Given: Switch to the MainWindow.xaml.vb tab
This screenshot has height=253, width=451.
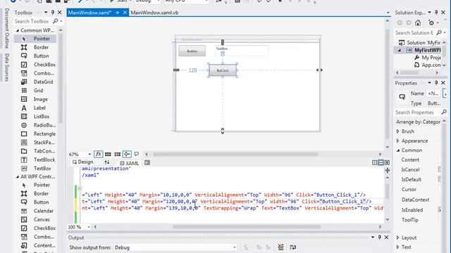Looking at the screenshot, I should click(x=154, y=13).
